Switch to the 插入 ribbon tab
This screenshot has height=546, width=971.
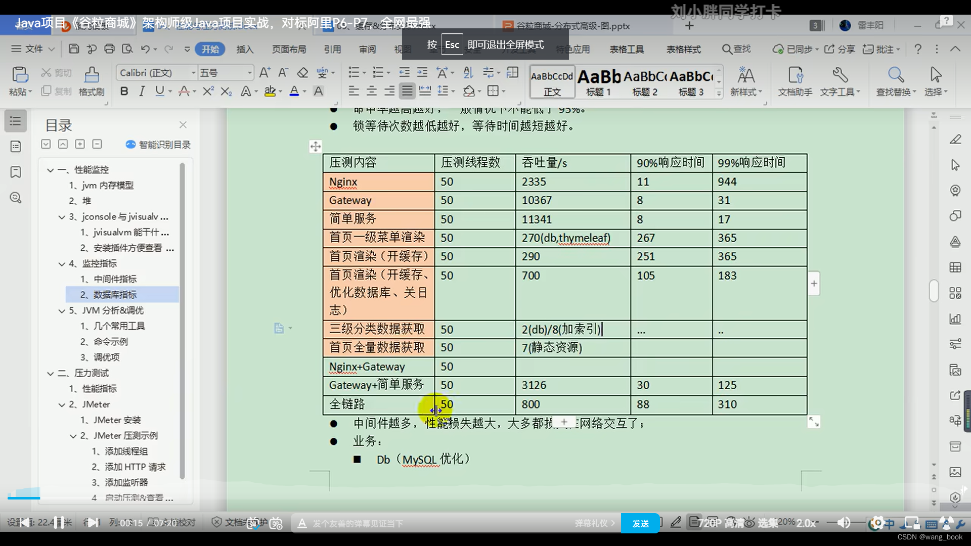pos(245,49)
